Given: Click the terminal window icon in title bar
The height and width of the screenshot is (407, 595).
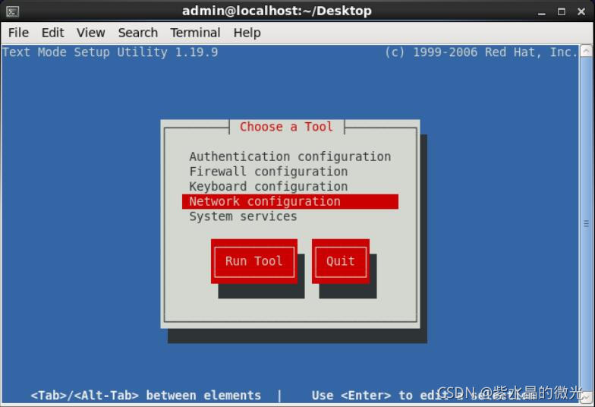Looking at the screenshot, I should point(12,12).
